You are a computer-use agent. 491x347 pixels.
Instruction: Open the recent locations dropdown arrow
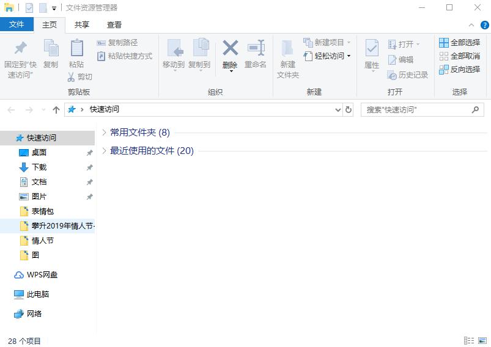coord(43,110)
